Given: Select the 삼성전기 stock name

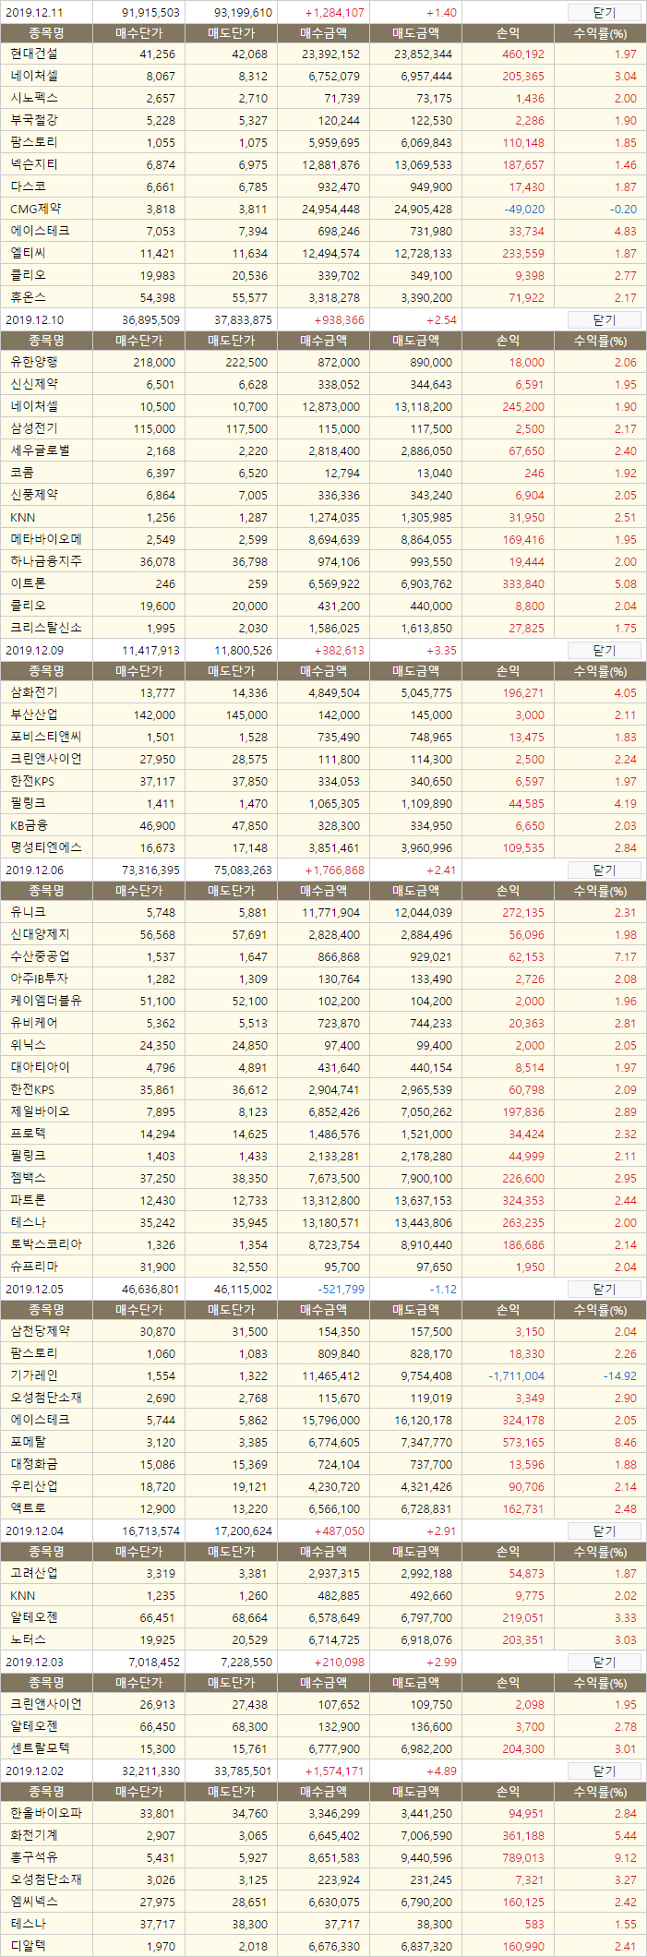Looking at the screenshot, I should coord(33,428).
